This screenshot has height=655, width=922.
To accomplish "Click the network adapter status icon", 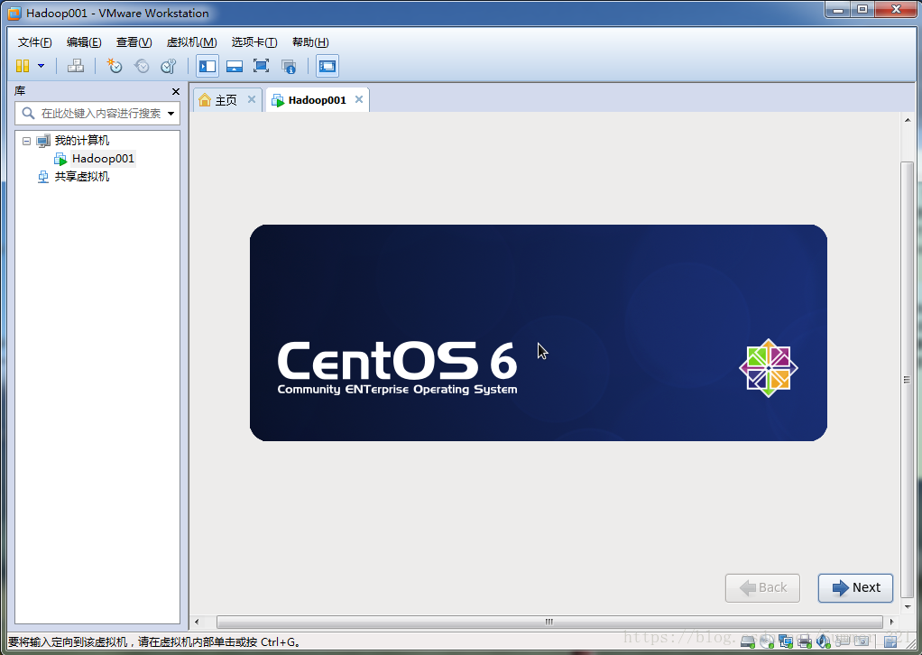I will point(786,641).
